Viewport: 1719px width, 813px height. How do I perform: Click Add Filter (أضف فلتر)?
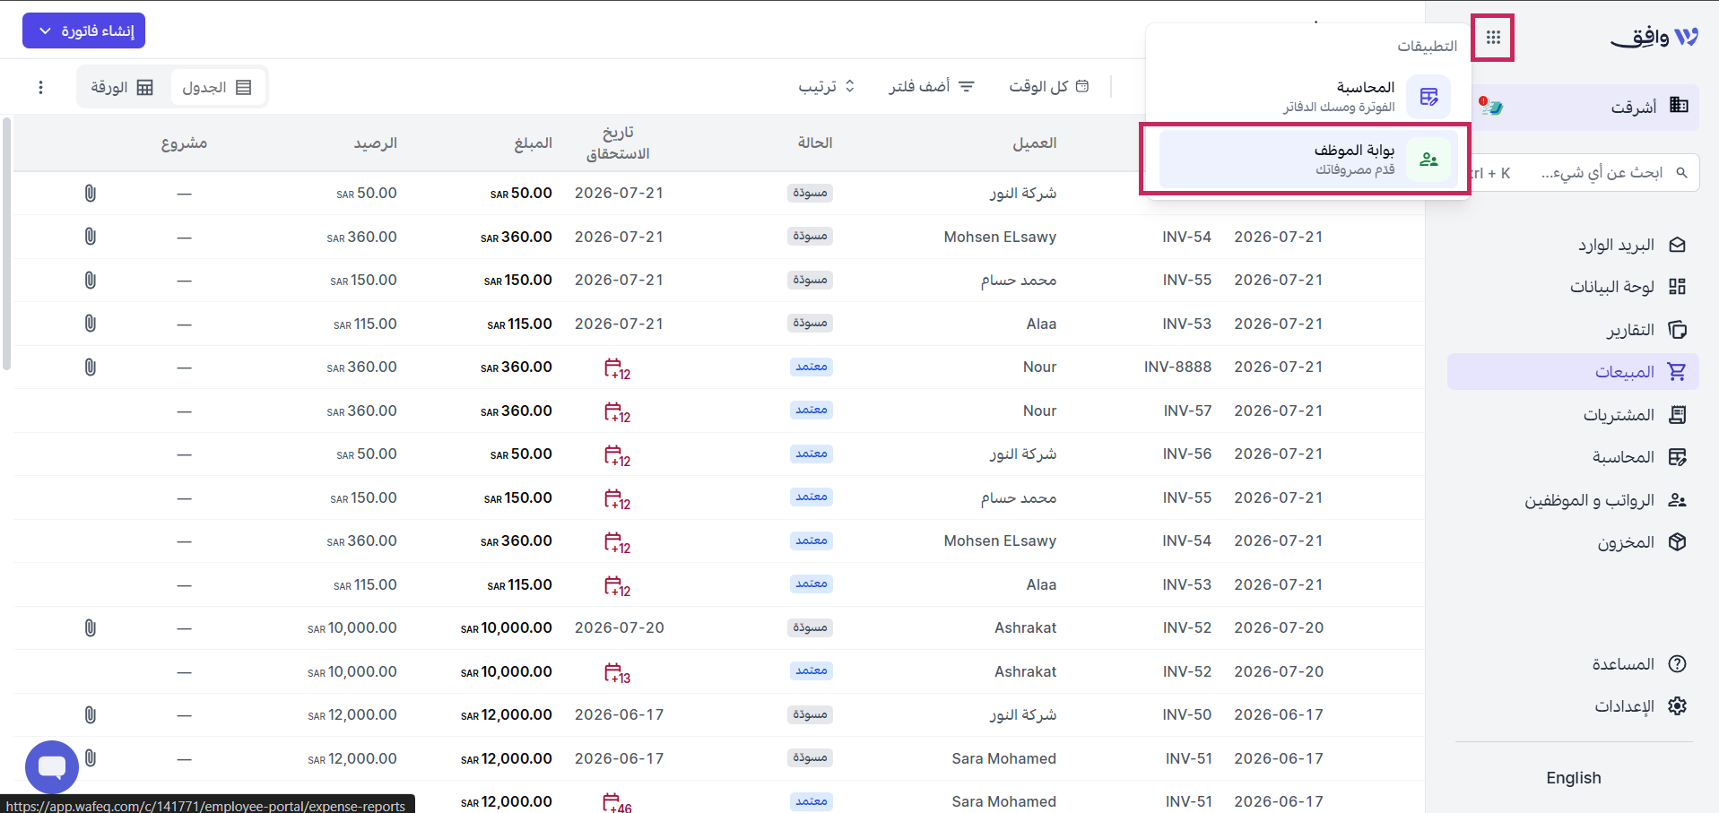click(x=932, y=86)
